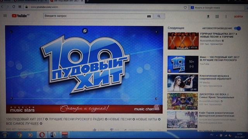Open media player taskbar icon
This screenshot has height=139, width=248.
point(30,135)
